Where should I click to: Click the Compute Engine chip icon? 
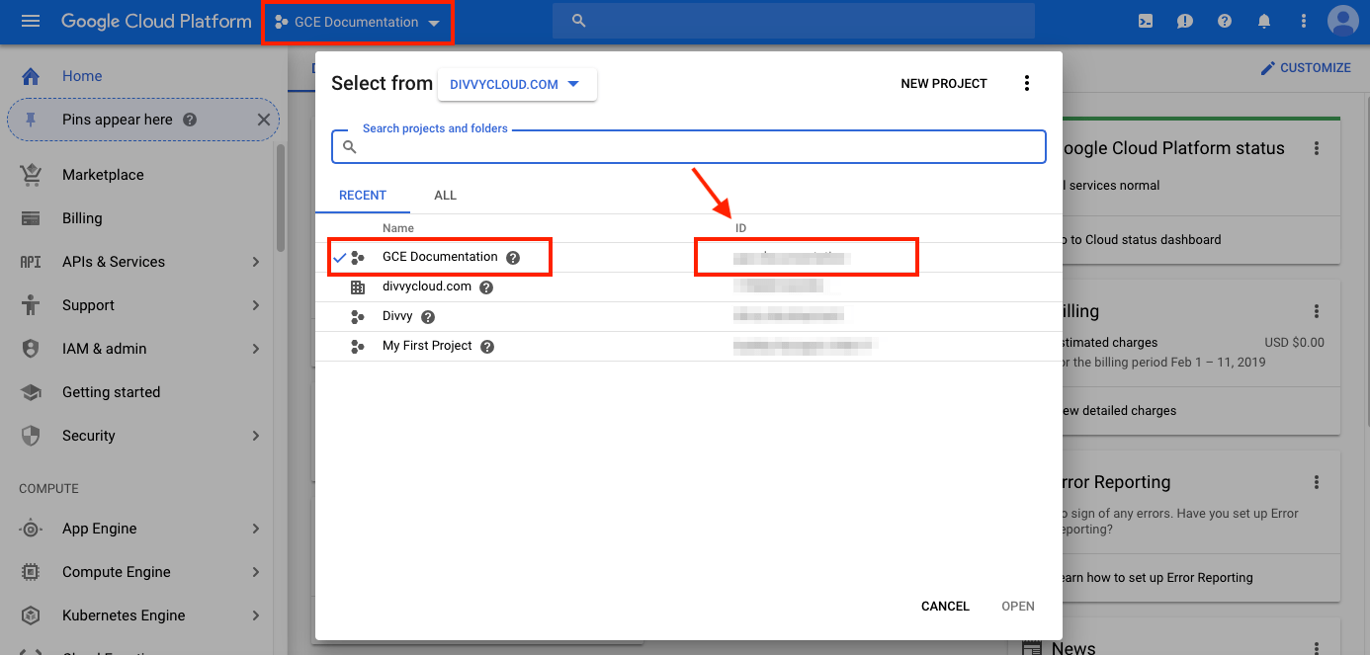pyautogui.click(x=31, y=572)
